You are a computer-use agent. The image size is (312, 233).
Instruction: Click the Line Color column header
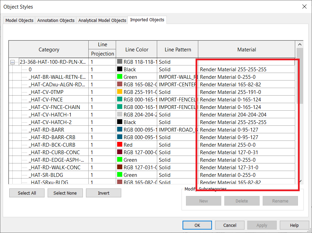pos(137,49)
